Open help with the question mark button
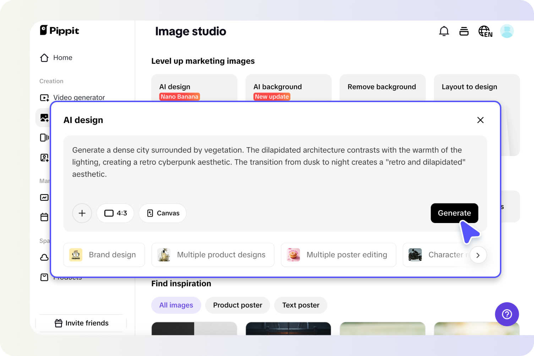The height and width of the screenshot is (356, 534). point(507,314)
